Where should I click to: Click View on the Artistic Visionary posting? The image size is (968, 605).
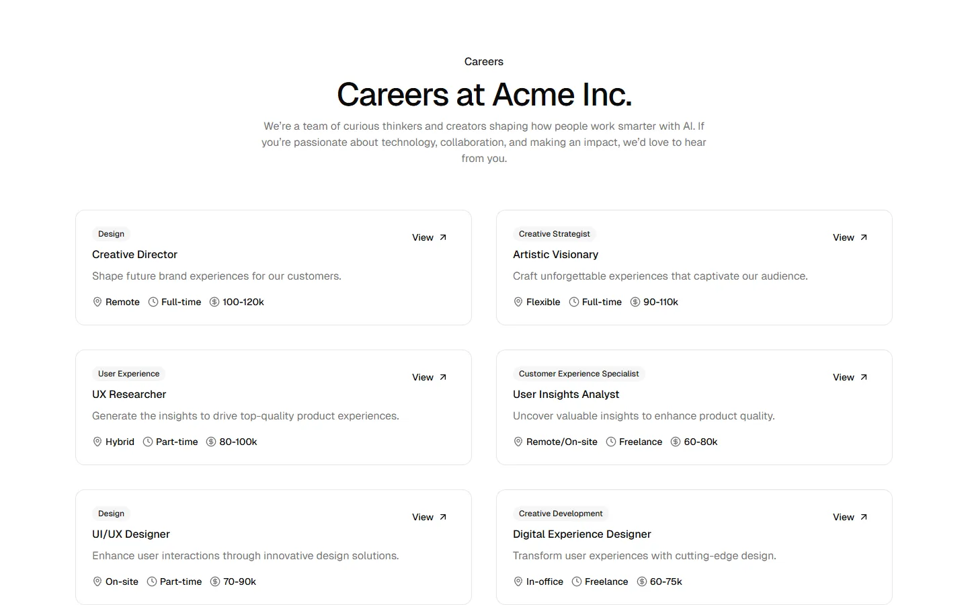pyautogui.click(x=844, y=237)
